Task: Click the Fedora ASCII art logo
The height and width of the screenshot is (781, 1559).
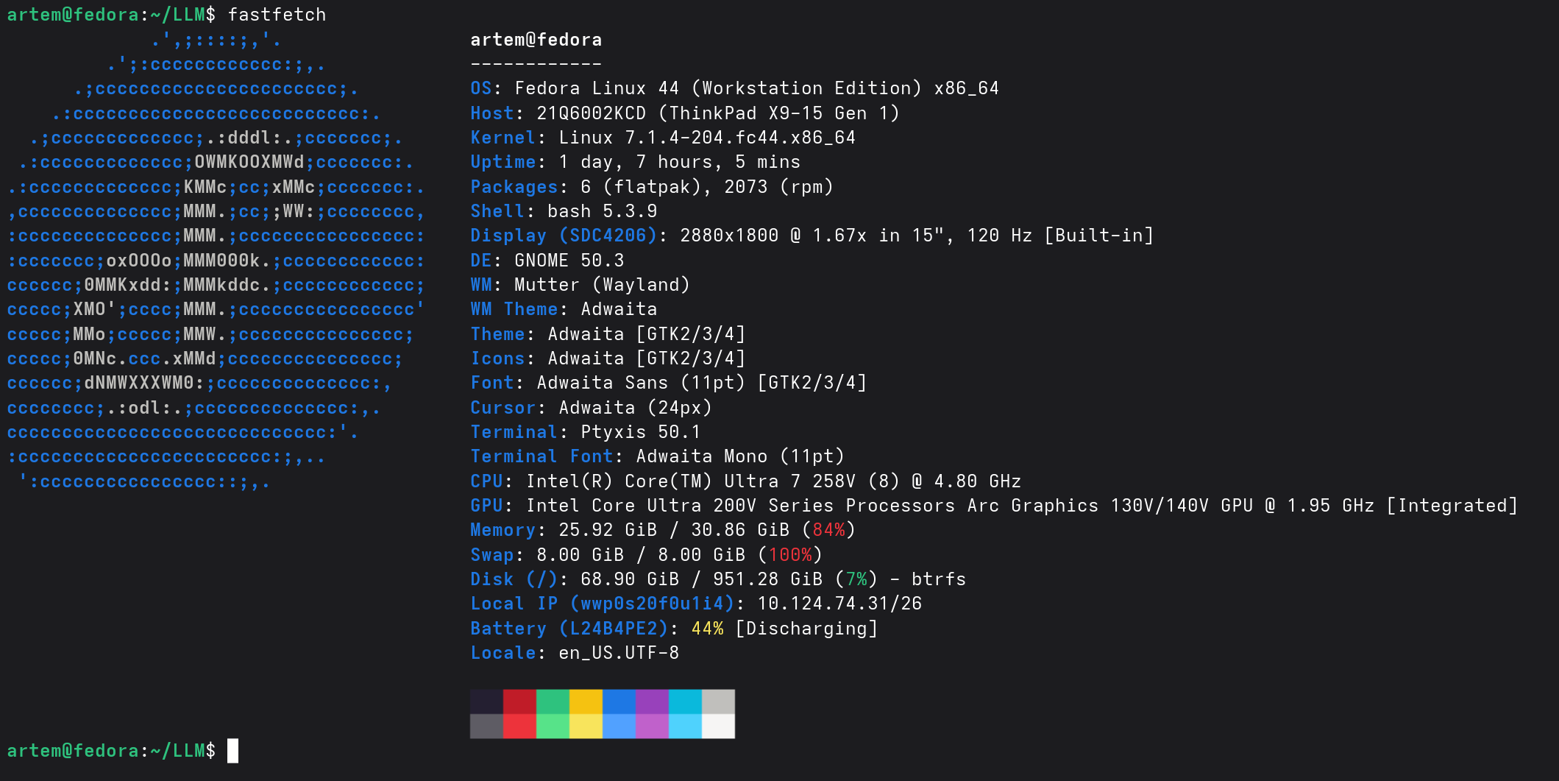Action: pyautogui.click(x=216, y=261)
